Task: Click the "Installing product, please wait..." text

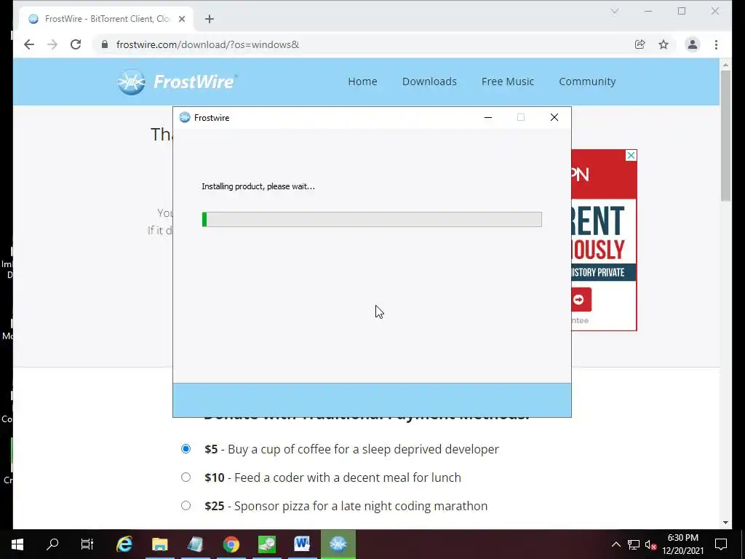Action: point(258,186)
